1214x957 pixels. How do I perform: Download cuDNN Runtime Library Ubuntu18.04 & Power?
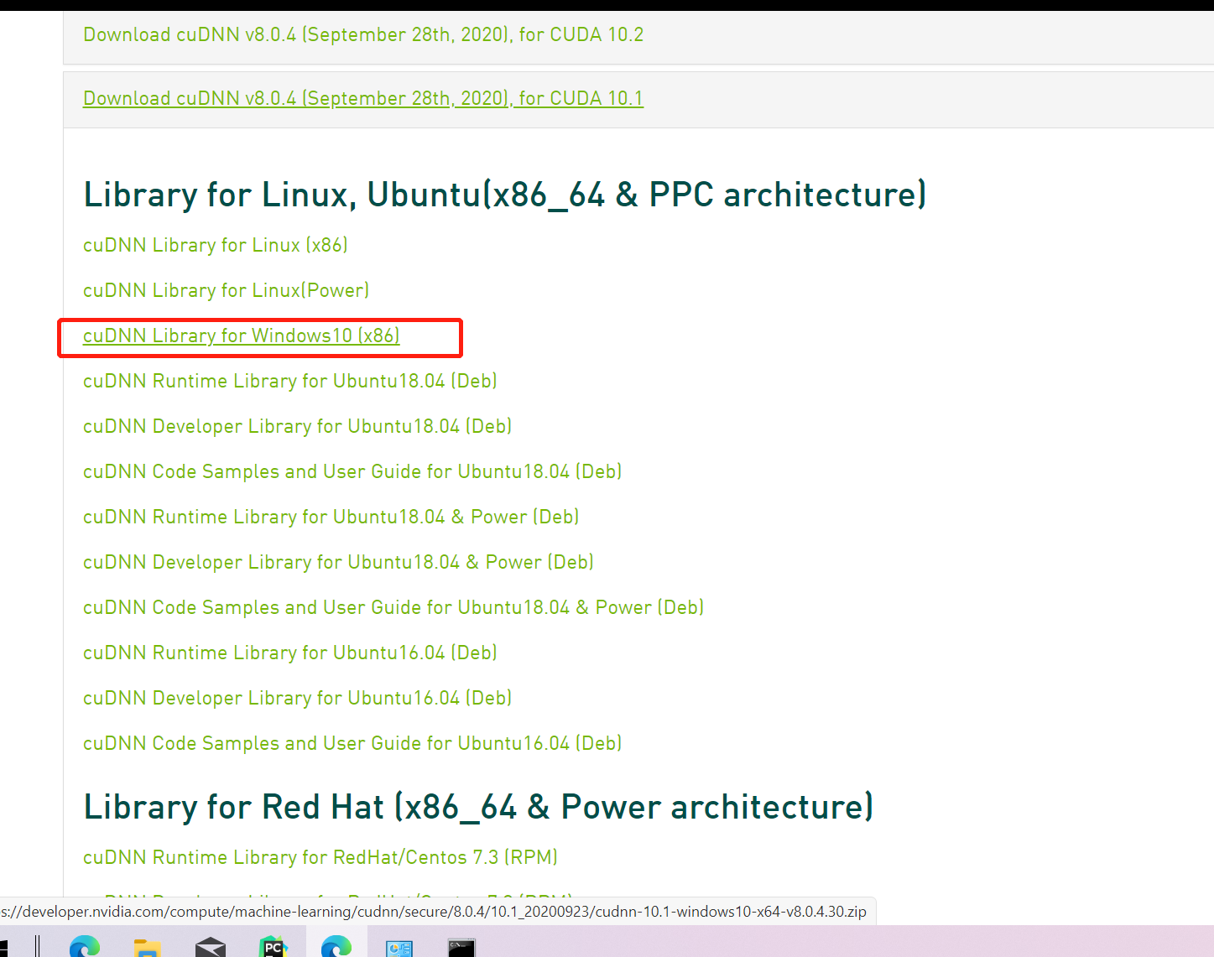(x=331, y=517)
